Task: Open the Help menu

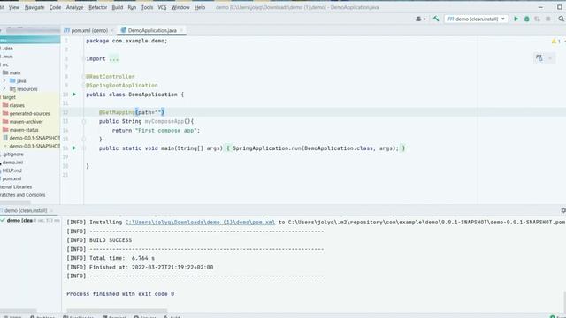Action: [200, 7]
